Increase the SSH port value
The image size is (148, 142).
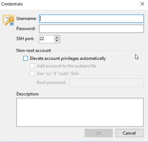tap(57, 38)
